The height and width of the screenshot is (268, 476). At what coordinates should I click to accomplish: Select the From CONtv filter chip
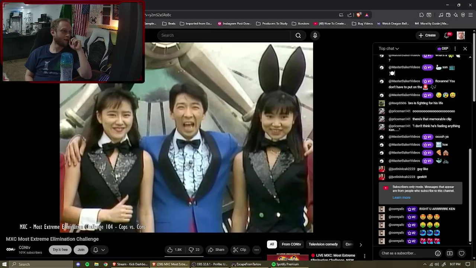(x=291, y=244)
